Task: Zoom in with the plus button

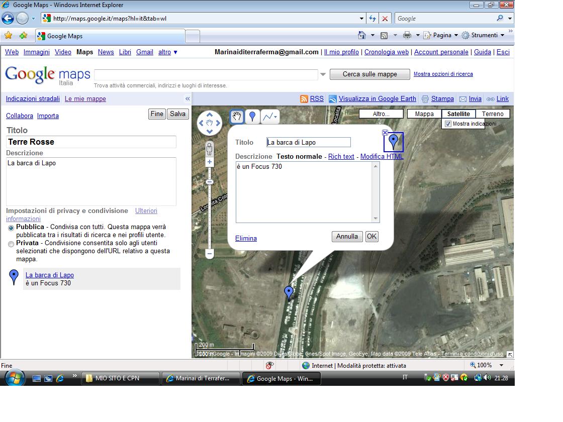Action: [x=210, y=162]
